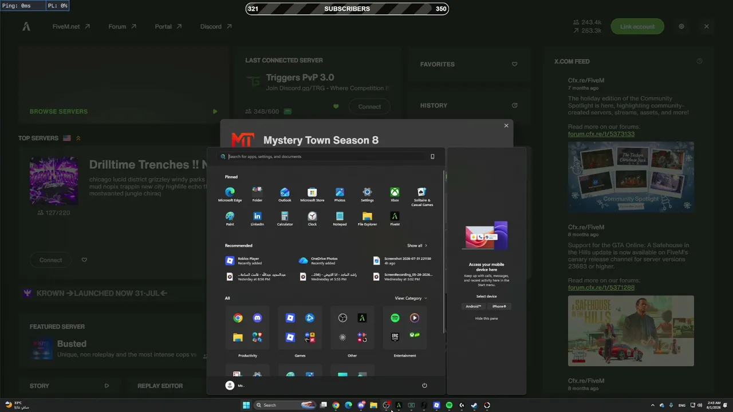The height and width of the screenshot is (412, 733).
Task: Show hidden system tray icons
Action: 652,405
